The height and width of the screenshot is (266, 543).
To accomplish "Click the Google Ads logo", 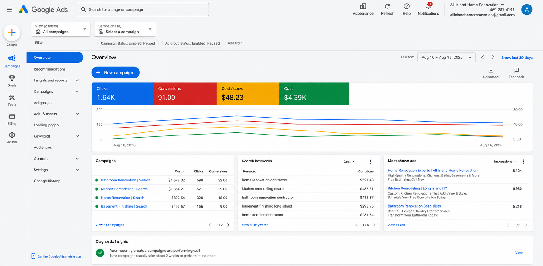I will (x=43, y=10).
